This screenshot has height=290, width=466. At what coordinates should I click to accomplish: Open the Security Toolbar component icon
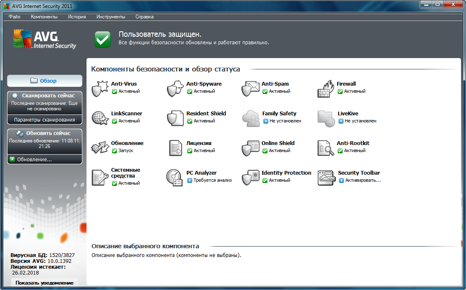coord(326,177)
